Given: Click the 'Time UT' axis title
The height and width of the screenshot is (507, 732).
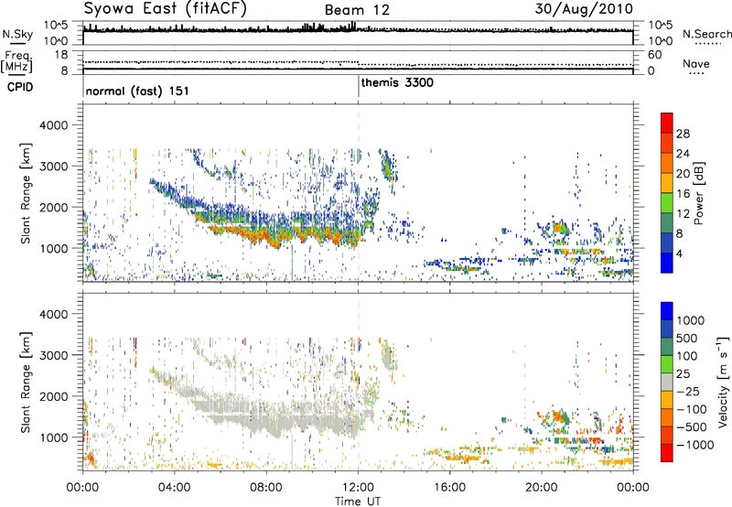Looking at the screenshot, I should pos(358,501).
